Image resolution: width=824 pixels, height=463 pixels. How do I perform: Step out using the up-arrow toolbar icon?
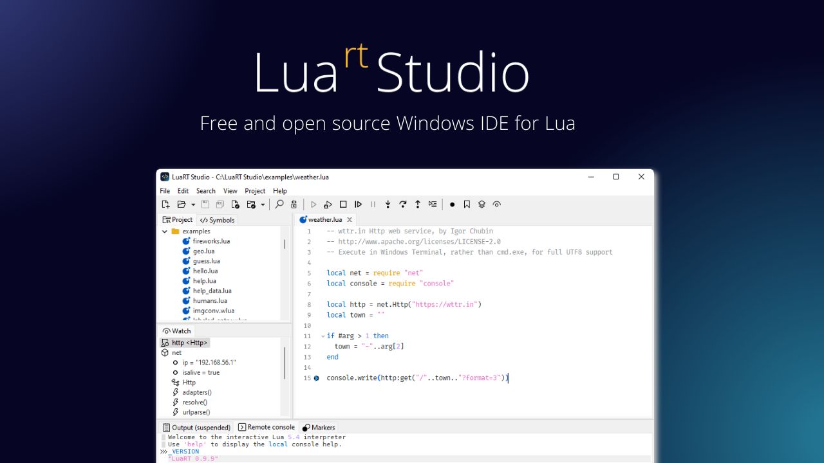[417, 204]
